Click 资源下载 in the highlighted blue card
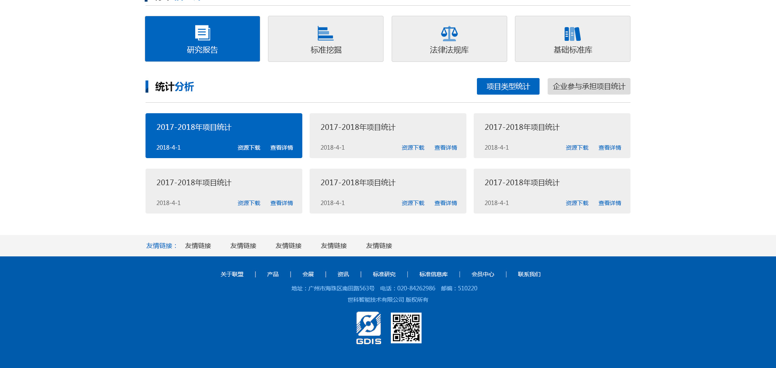Screen dimensions: 776x368 pos(249,148)
